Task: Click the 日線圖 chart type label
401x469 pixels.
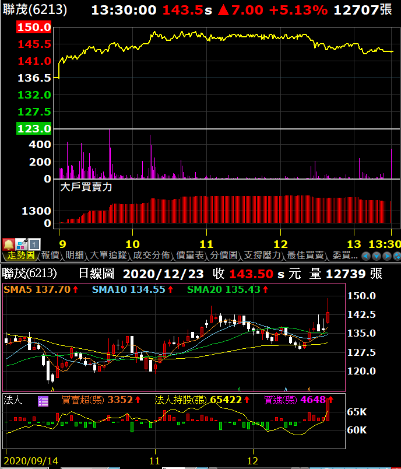Action: tap(96, 274)
